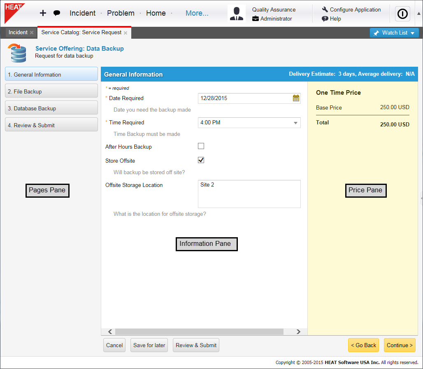Enable the After Hours Backup checkbox

[x=201, y=146]
